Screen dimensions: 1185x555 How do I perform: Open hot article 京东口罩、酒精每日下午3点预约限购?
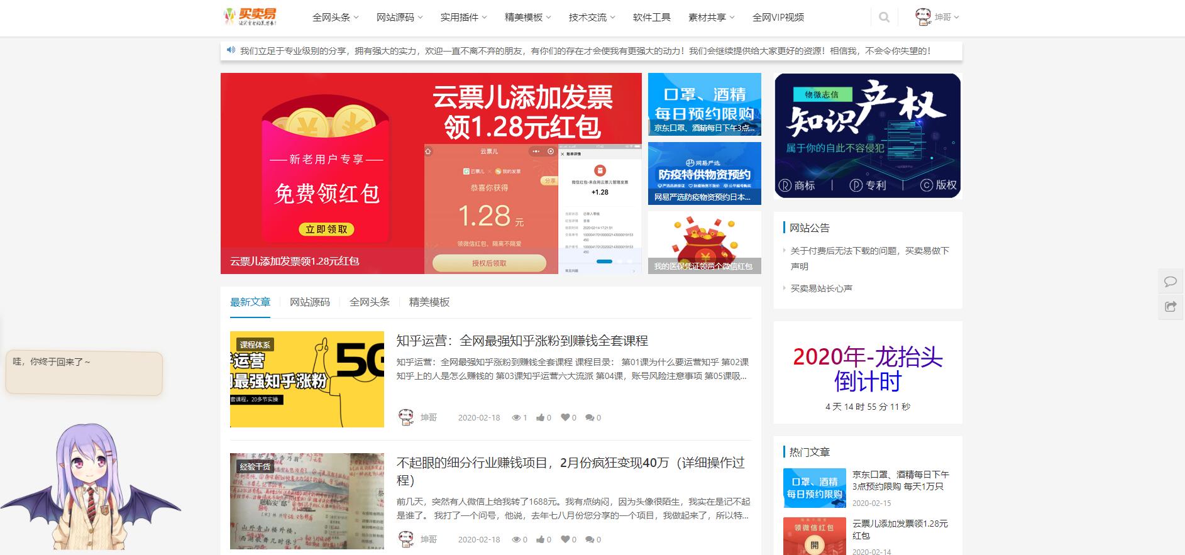point(900,480)
